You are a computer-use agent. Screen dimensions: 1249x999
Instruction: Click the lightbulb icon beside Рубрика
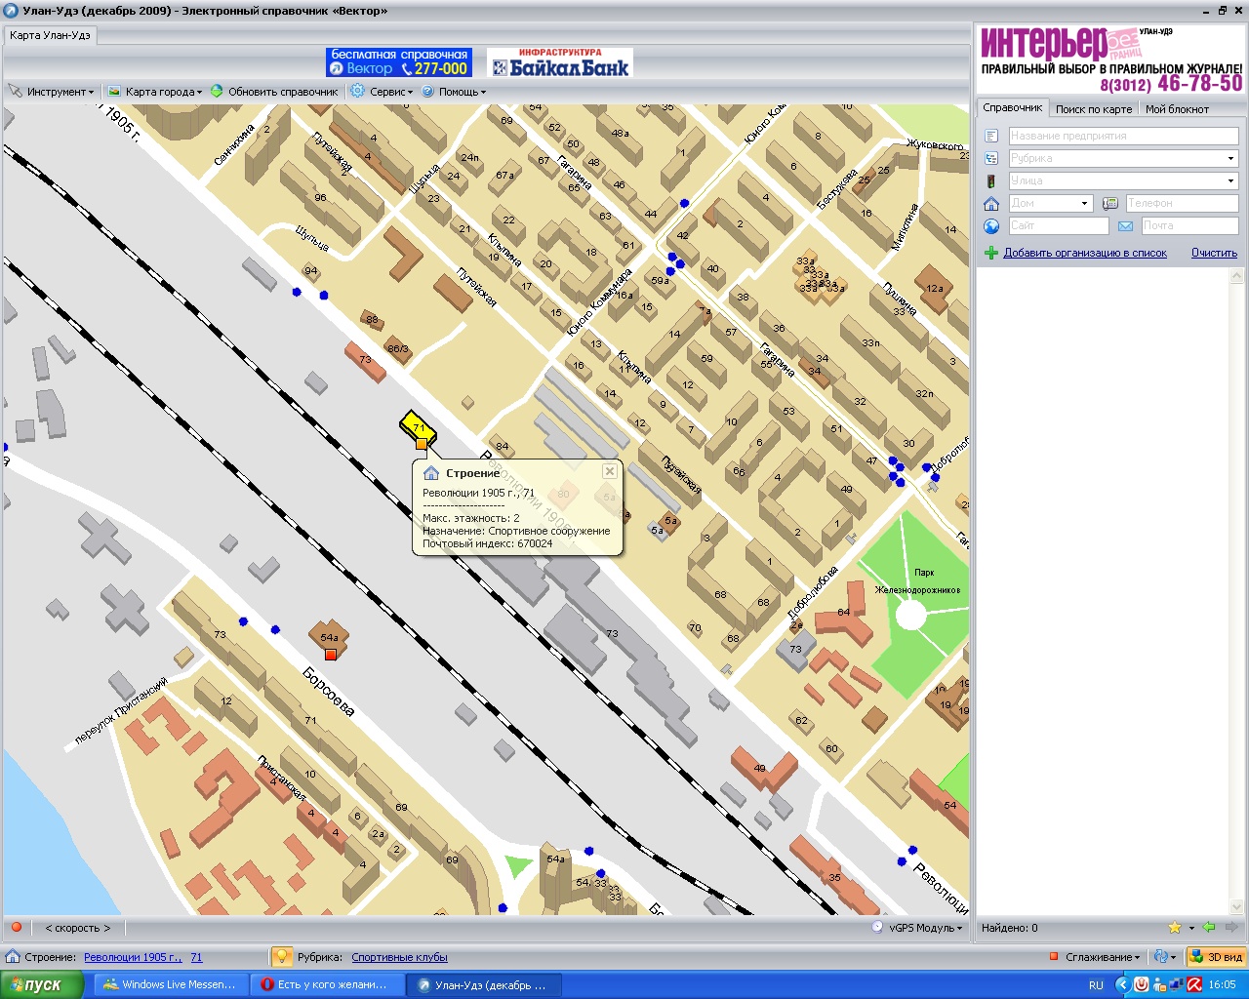point(281,957)
